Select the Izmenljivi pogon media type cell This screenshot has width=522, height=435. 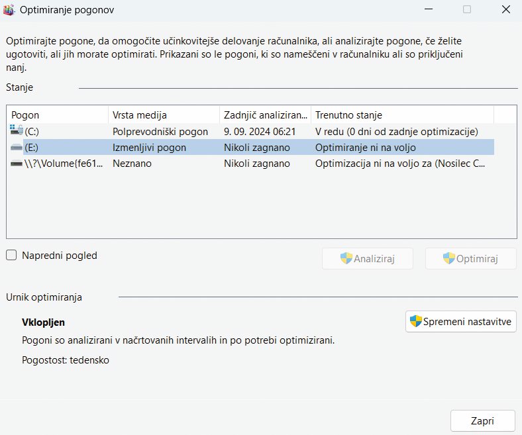click(x=149, y=148)
